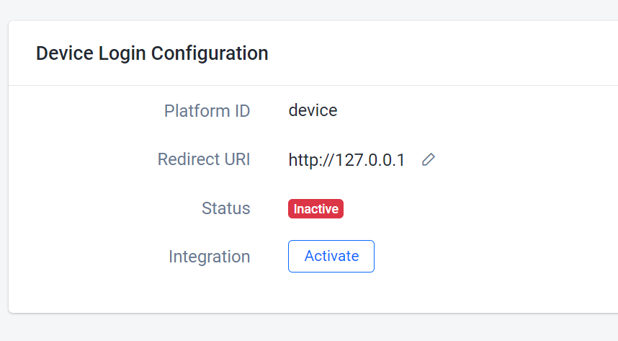Screen dimensions: 618x341
Task: Click the http://127.0.0.1 URI text
Action: pos(346,159)
